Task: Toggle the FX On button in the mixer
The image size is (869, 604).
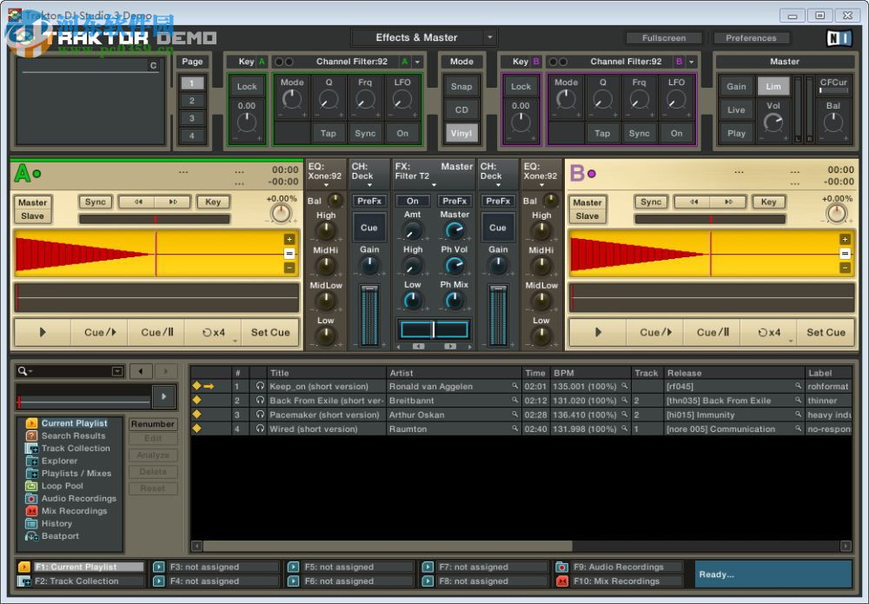Action: coord(412,200)
